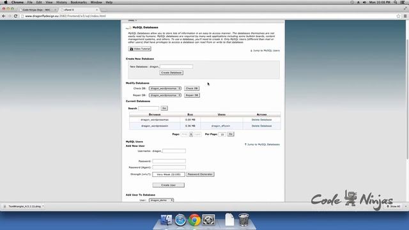Click the Repair DB button

pyautogui.click(x=192, y=95)
